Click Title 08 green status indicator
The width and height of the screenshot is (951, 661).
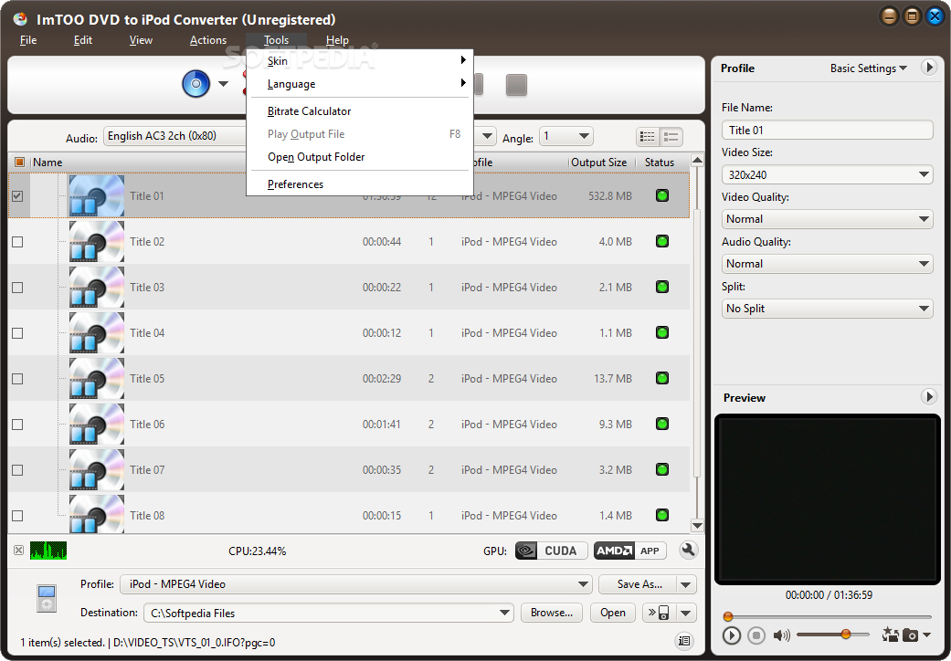click(x=662, y=515)
